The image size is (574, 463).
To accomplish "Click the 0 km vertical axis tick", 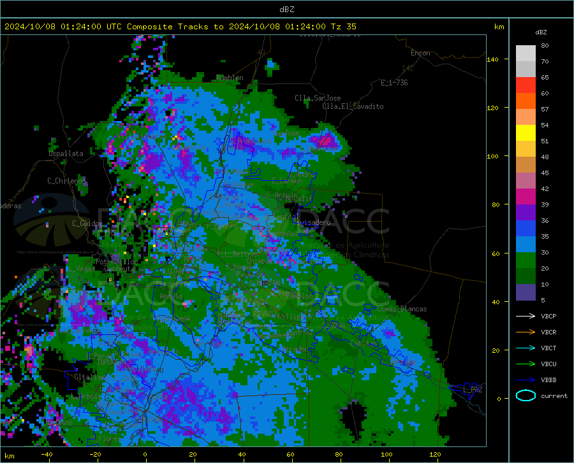I will pyautogui.click(x=499, y=399).
